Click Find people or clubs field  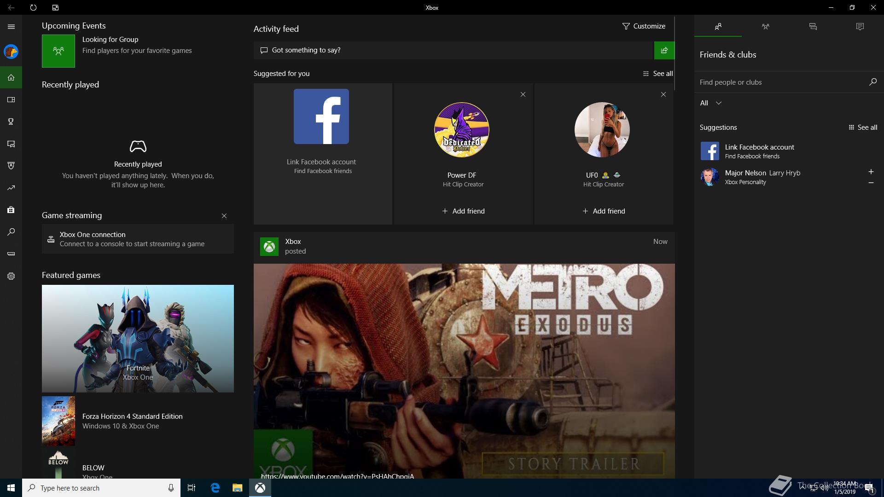pos(780,82)
